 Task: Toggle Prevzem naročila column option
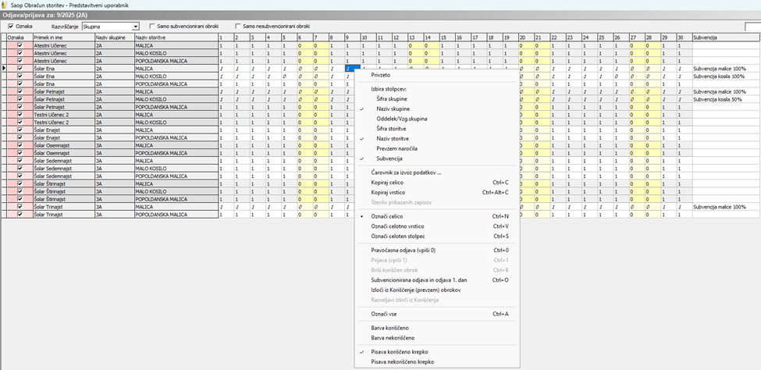(x=397, y=148)
